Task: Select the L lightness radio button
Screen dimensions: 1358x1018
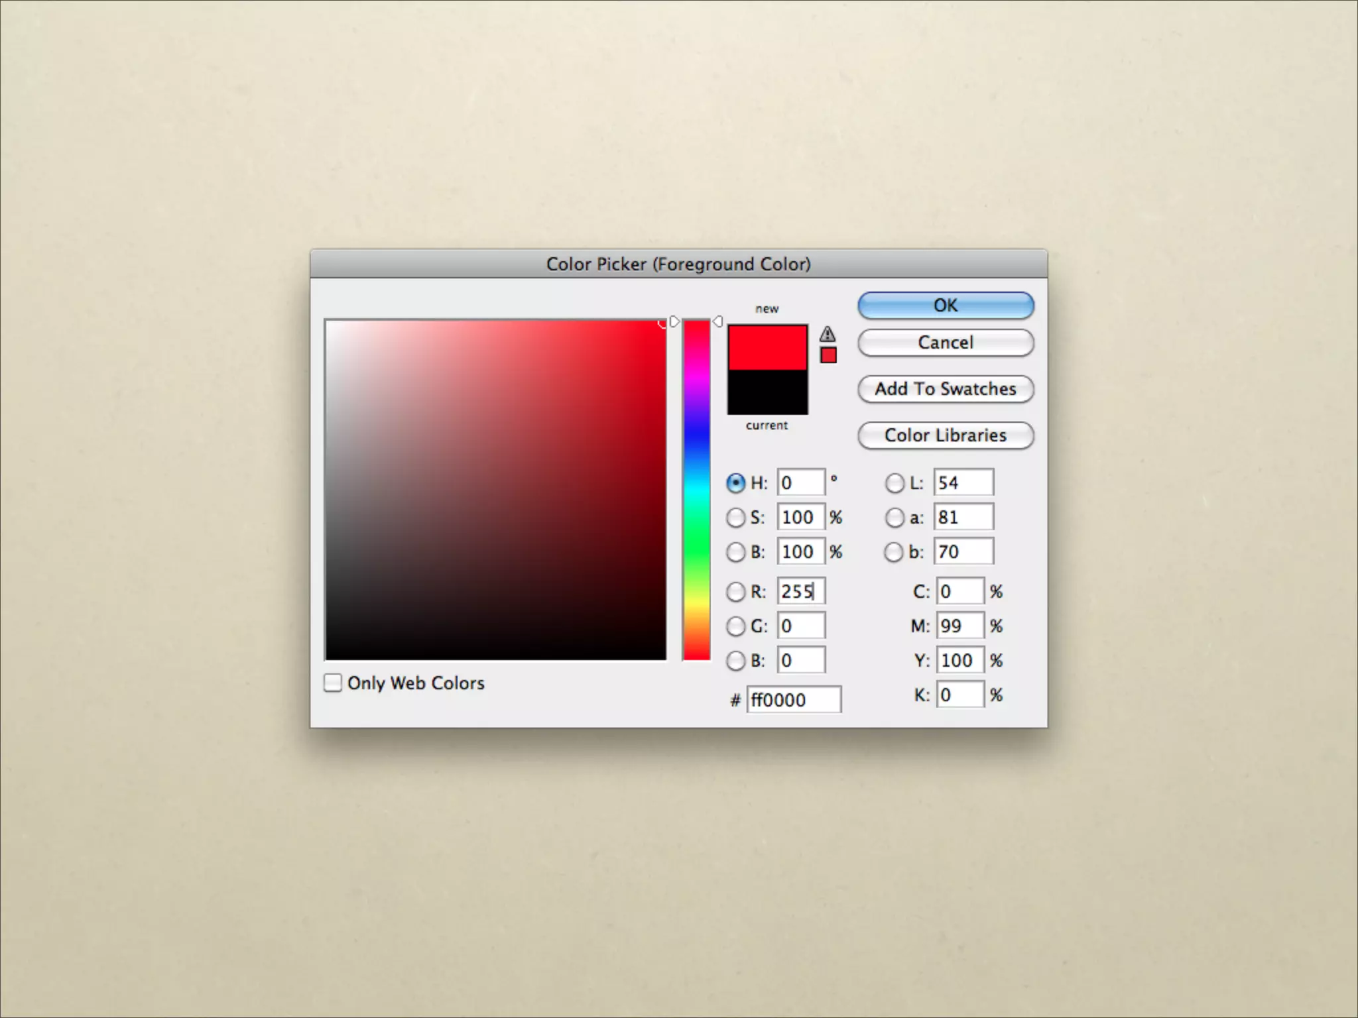Action: 895,483
